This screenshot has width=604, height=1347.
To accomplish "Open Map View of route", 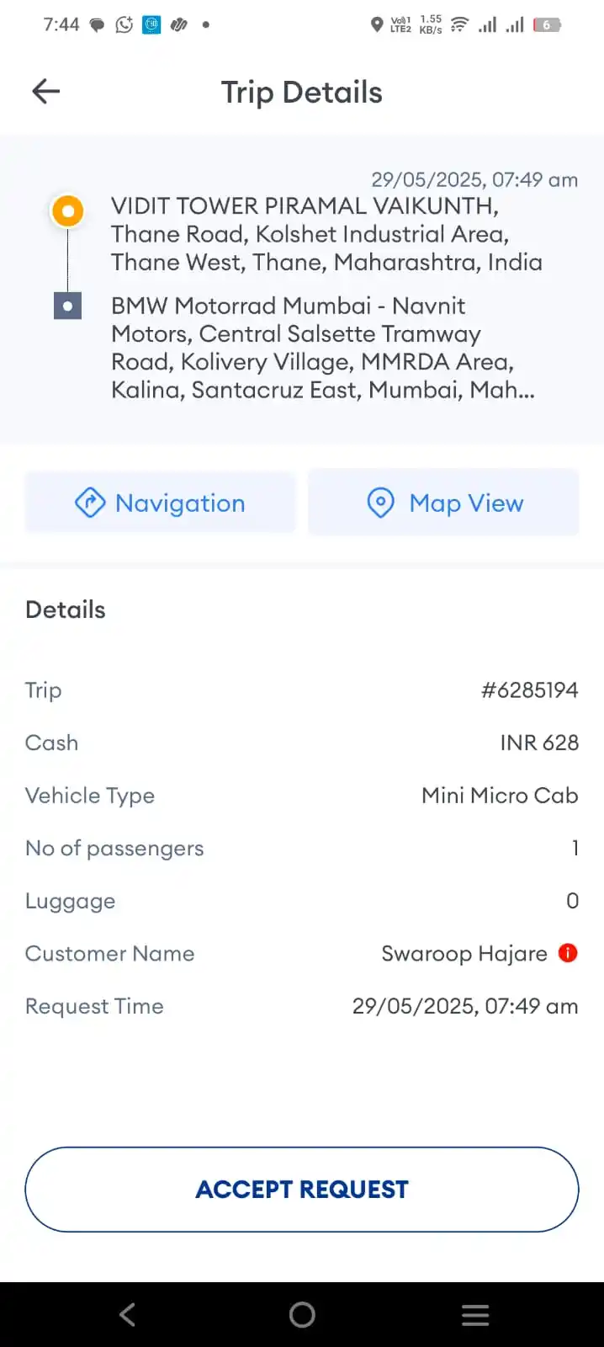I will pos(443,503).
